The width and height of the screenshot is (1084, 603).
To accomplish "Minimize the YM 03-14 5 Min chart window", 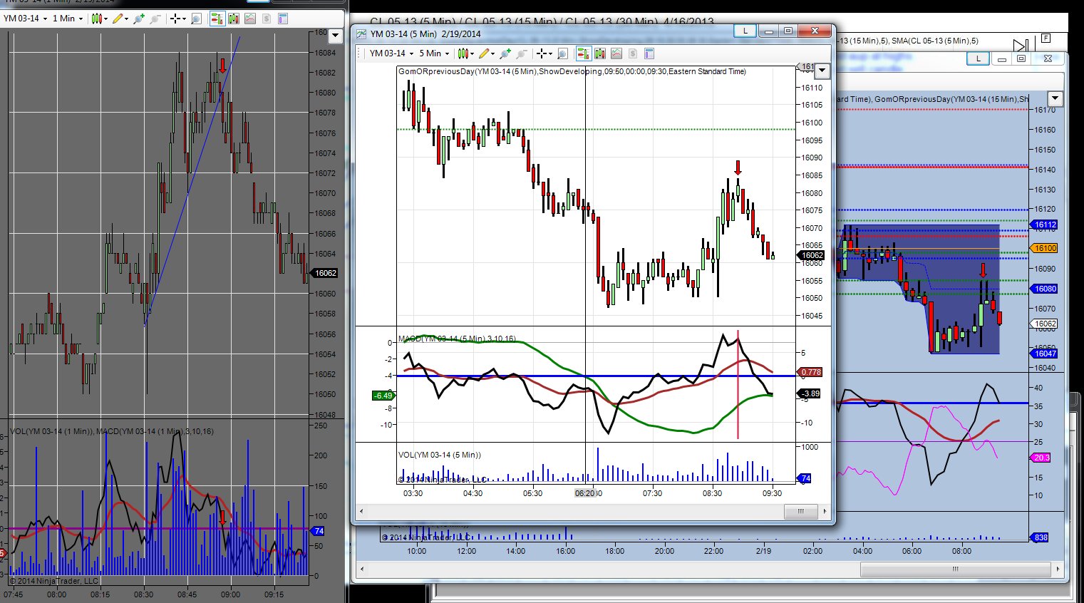I will (x=768, y=31).
